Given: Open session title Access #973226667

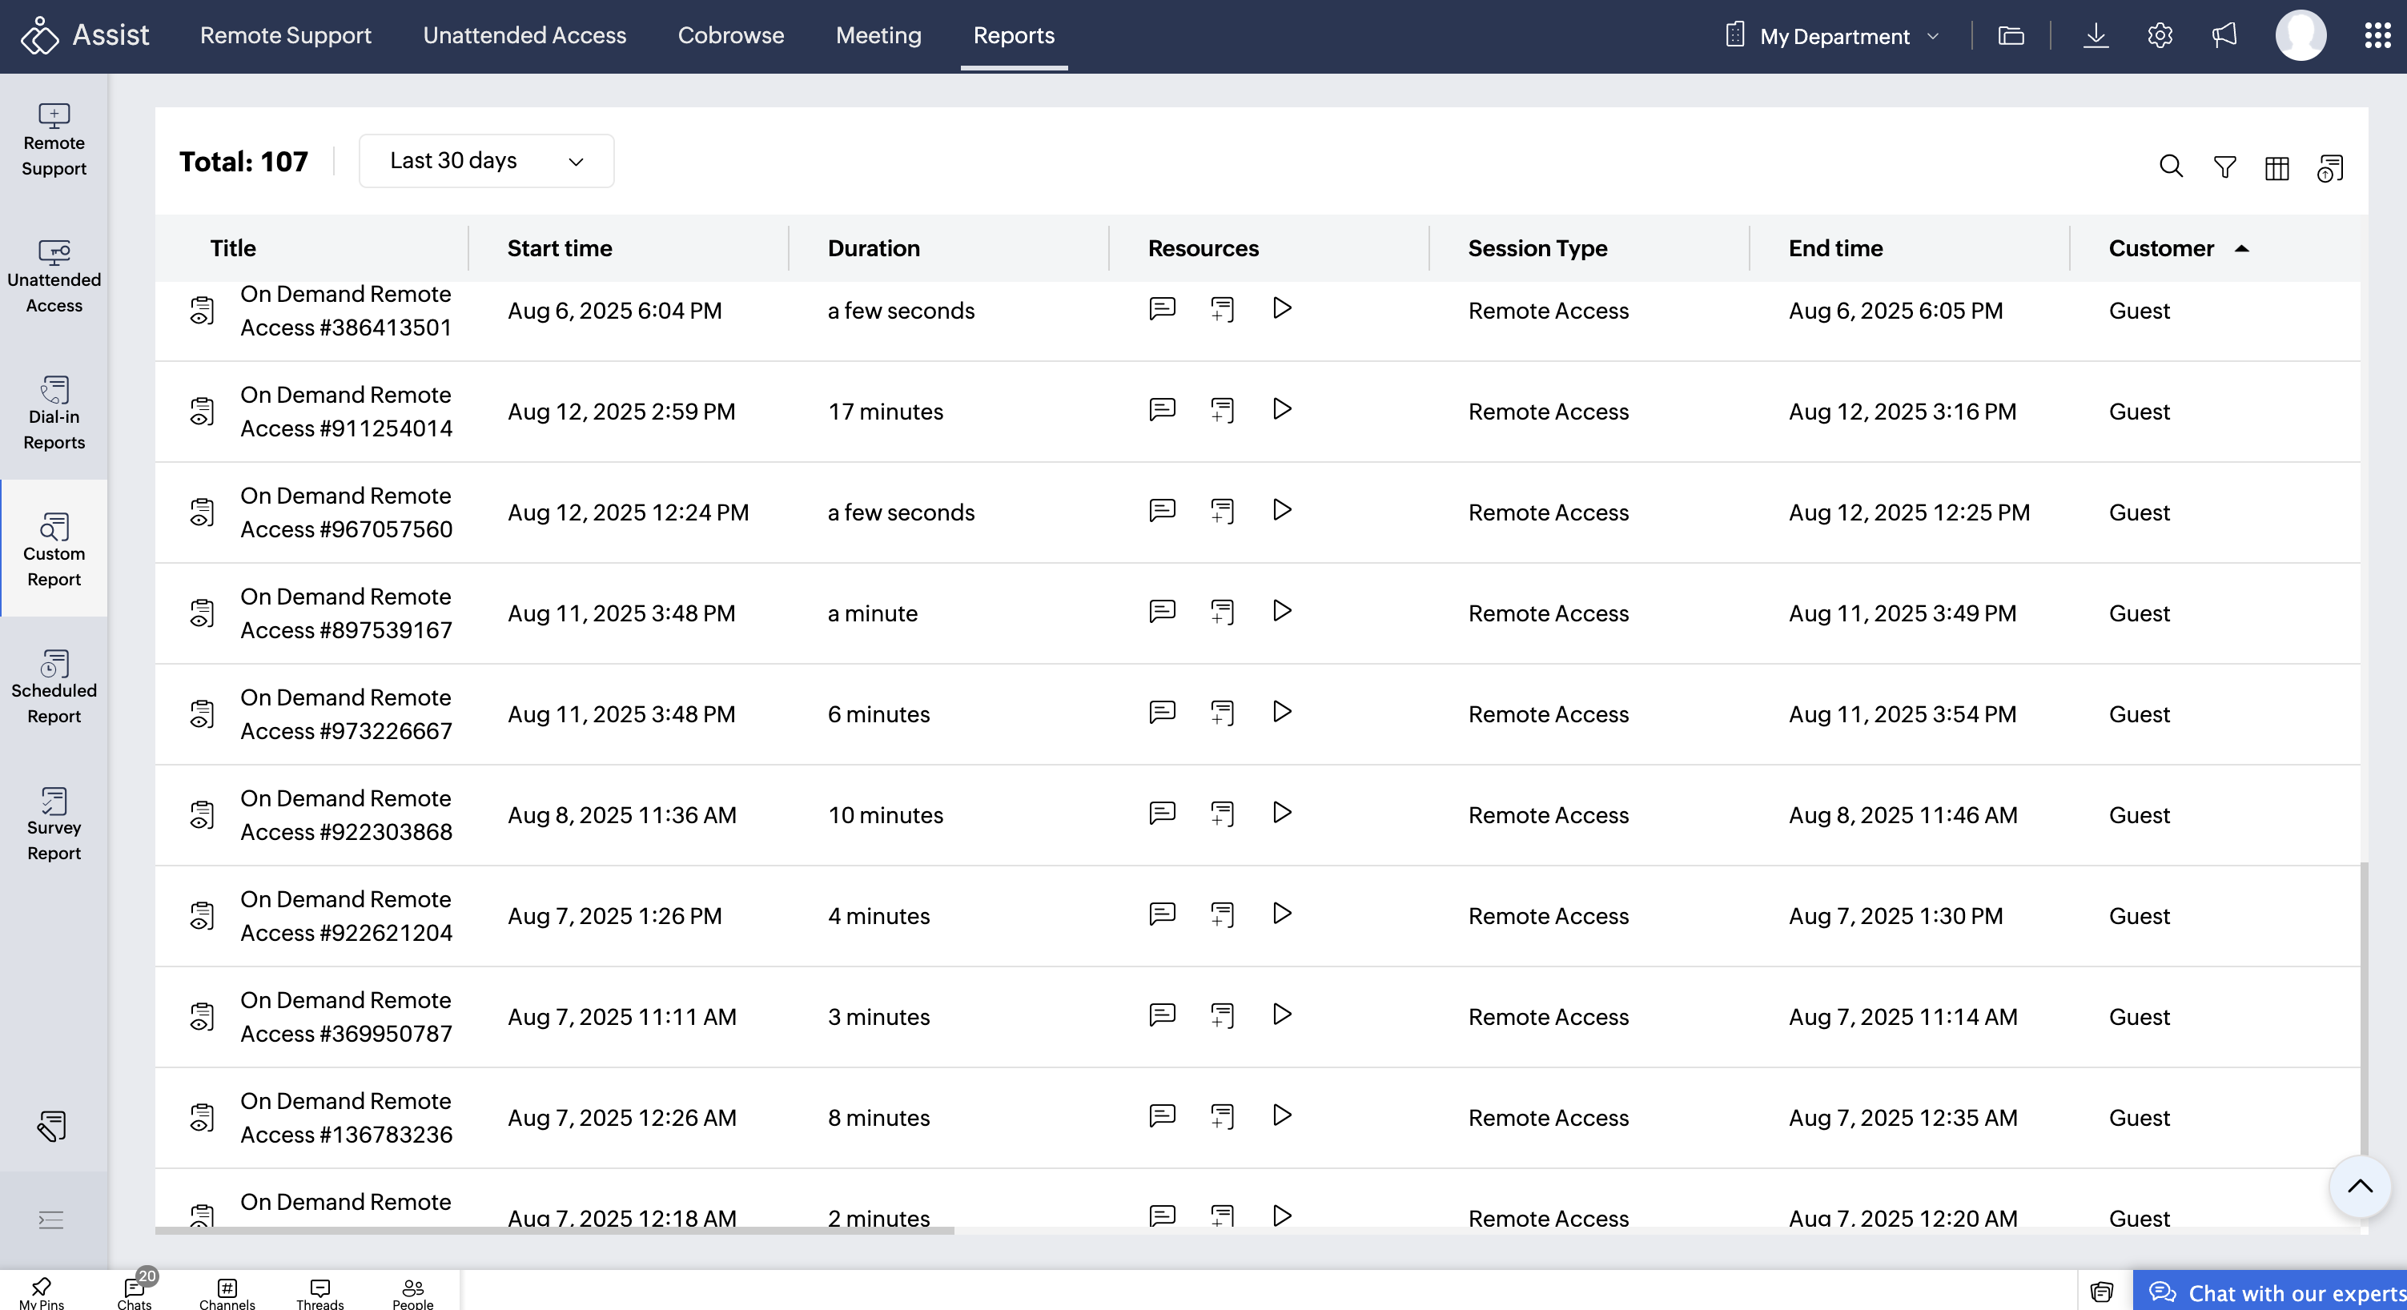Looking at the screenshot, I should (346, 714).
